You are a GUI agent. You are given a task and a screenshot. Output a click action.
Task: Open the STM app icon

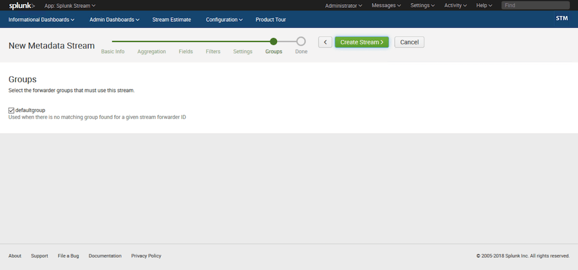click(x=561, y=18)
